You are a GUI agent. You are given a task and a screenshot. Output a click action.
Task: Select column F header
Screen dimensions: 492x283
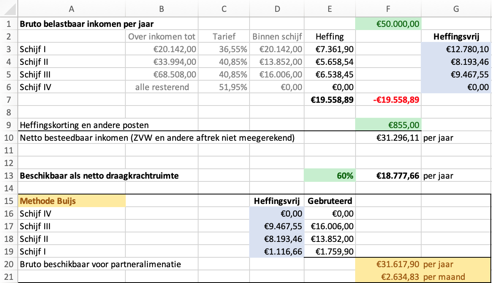tap(388, 9)
